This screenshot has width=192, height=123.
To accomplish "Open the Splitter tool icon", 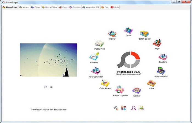I will (x=137, y=90).
